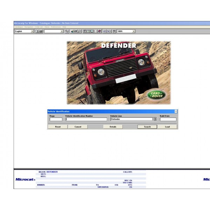
Task: Click the Microcat For Windows title bar
Action: (x=112, y=23)
